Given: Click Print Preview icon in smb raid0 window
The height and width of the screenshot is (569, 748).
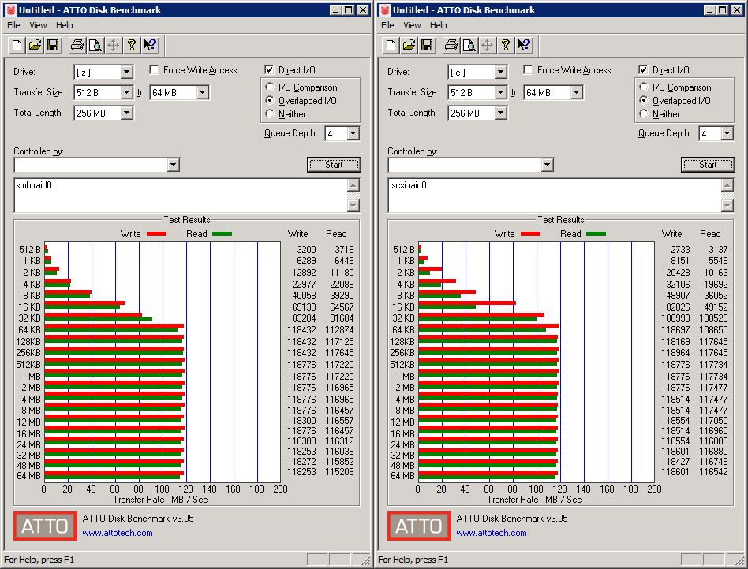Looking at the screenshot, I should [95, 45].
